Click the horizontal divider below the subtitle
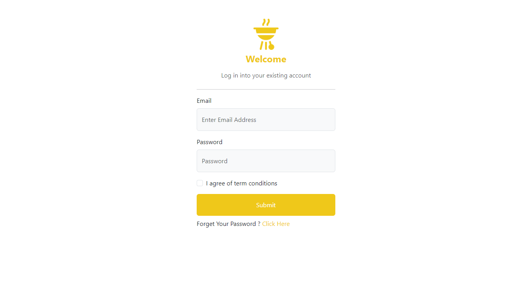 tap(266, 88)
